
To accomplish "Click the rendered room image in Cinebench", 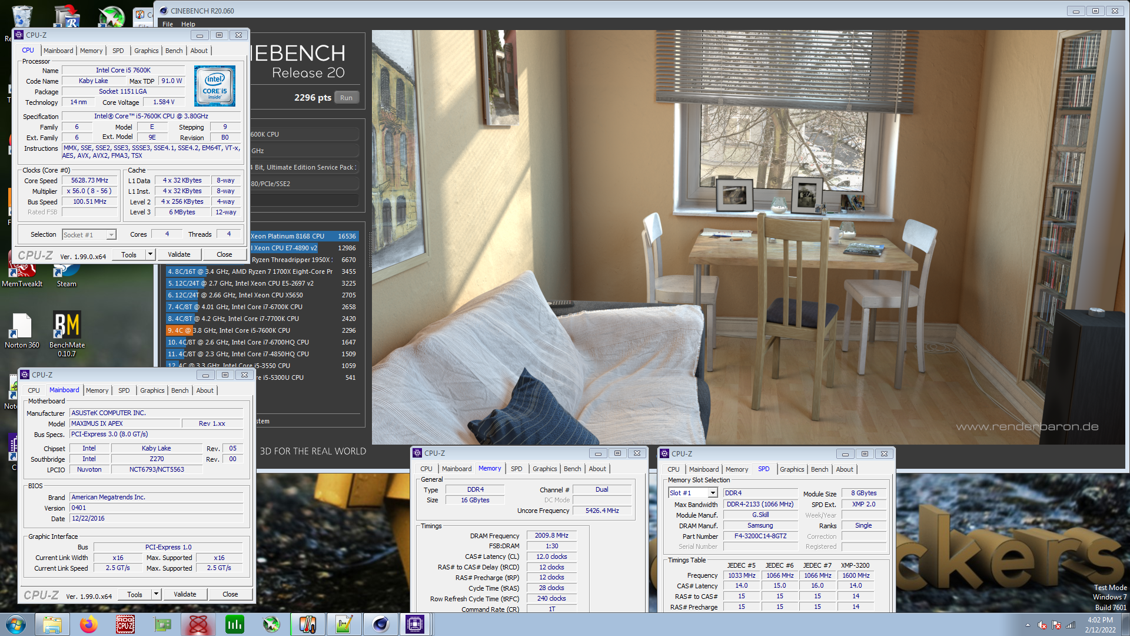I will [748, 237].
